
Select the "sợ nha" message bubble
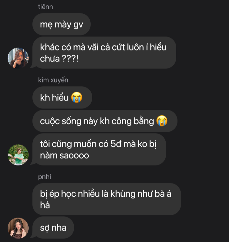pyautogui.click(x=53, y=228)
